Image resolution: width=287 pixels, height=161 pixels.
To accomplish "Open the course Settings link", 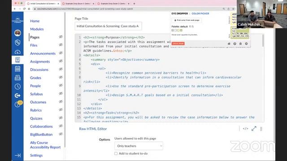I will point(36,155).
